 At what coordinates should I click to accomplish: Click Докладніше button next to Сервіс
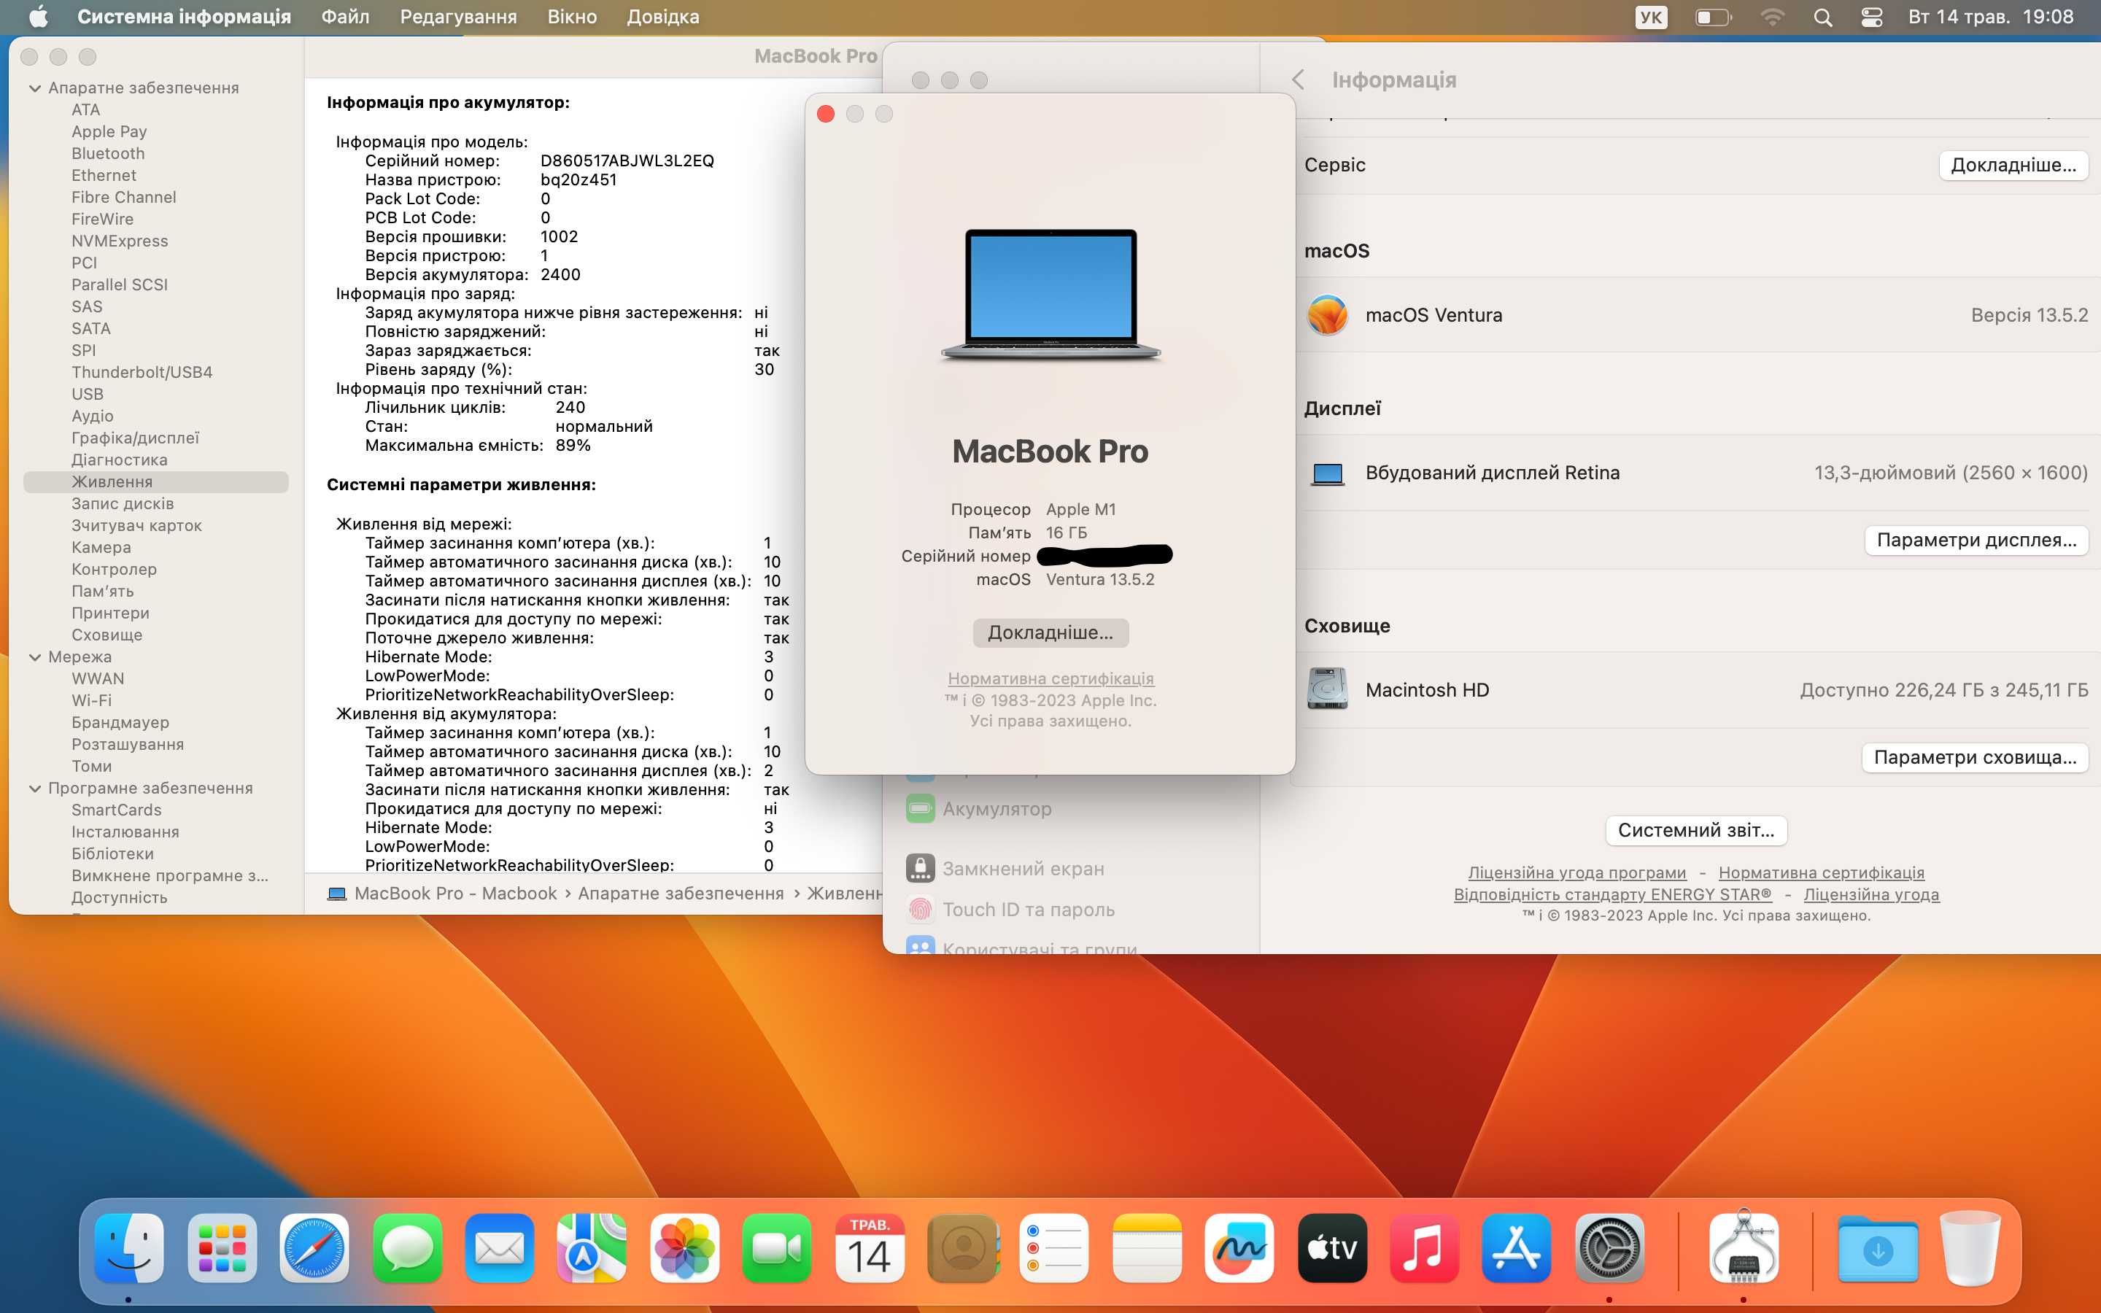pyautogui.click(x=2013, y=165)
